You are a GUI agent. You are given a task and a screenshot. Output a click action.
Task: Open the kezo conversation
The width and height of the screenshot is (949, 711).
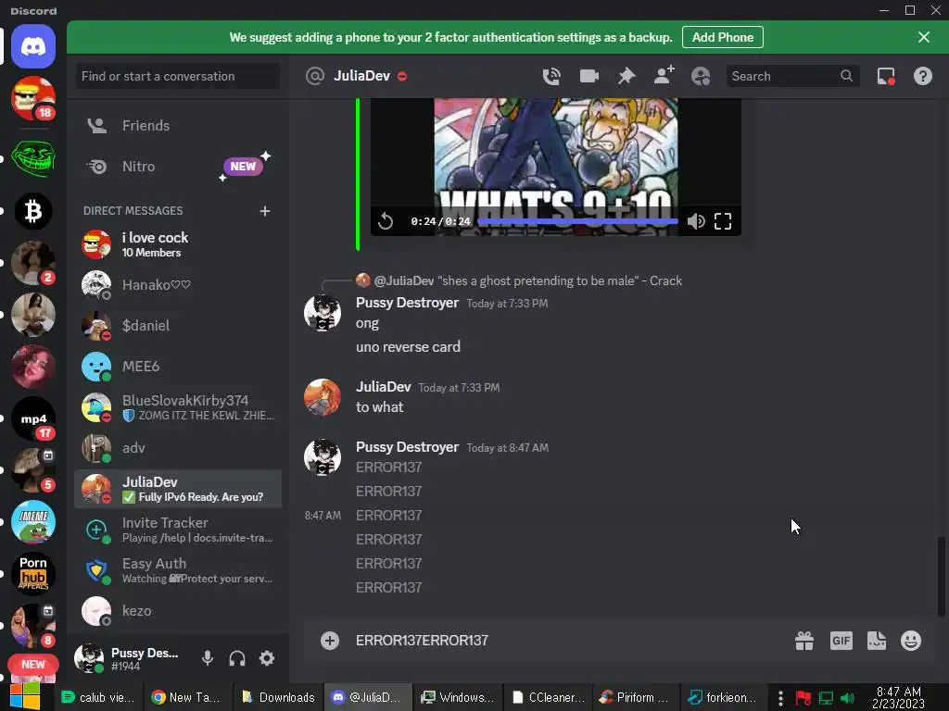(x=177, y=611)
